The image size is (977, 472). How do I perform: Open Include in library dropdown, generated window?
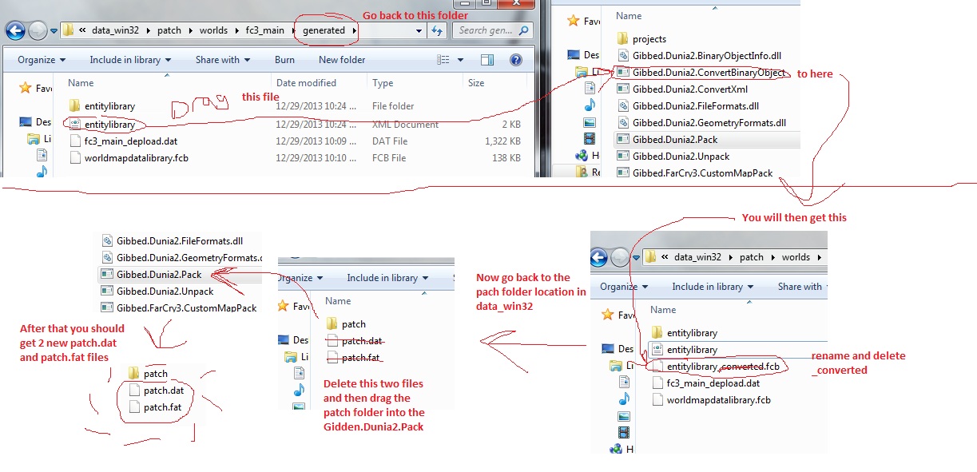coord(130,60)
